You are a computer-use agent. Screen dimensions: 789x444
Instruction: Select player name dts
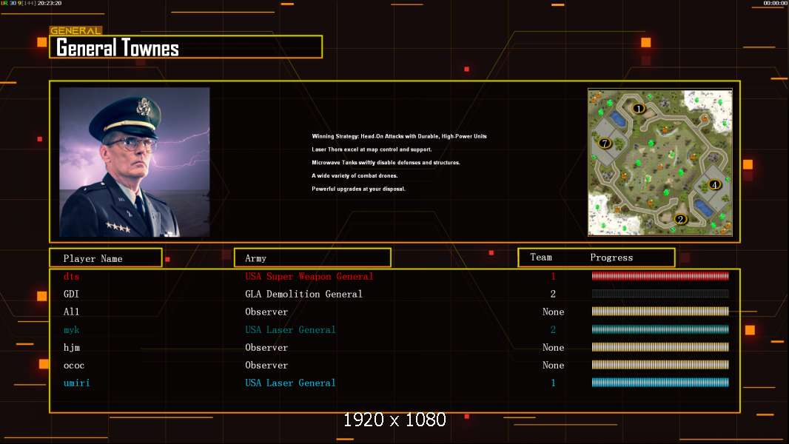tap(71, 276)
